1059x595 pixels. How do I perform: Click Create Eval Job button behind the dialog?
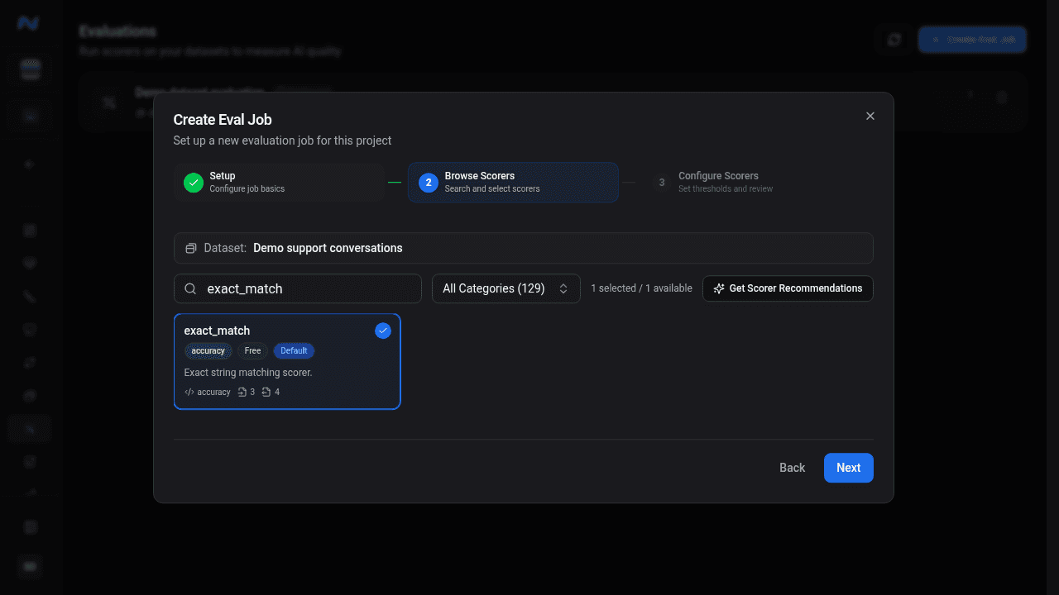(x=972, y=40)
